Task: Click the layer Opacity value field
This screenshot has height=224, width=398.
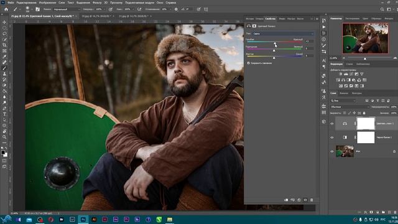Action: (x=394, y=107)
